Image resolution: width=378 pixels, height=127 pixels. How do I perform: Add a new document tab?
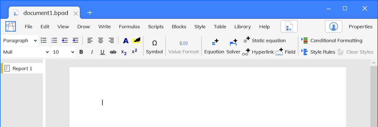click(90, 13)
